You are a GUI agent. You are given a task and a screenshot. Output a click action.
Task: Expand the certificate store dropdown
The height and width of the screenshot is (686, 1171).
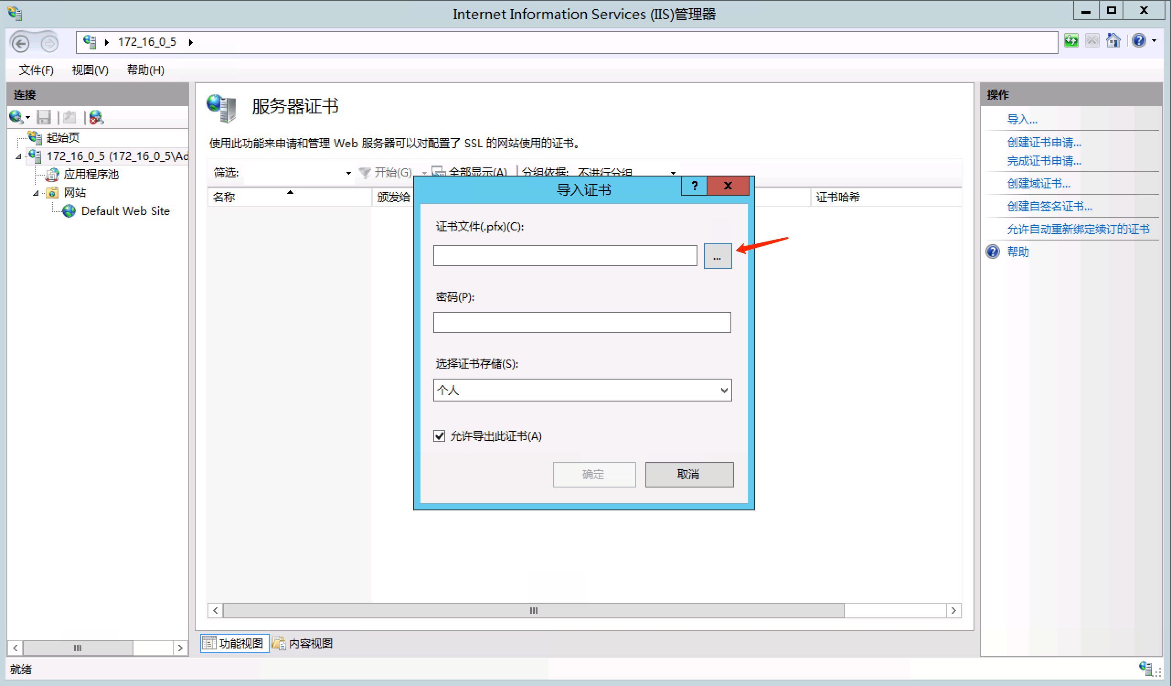(x=724, y=390)
